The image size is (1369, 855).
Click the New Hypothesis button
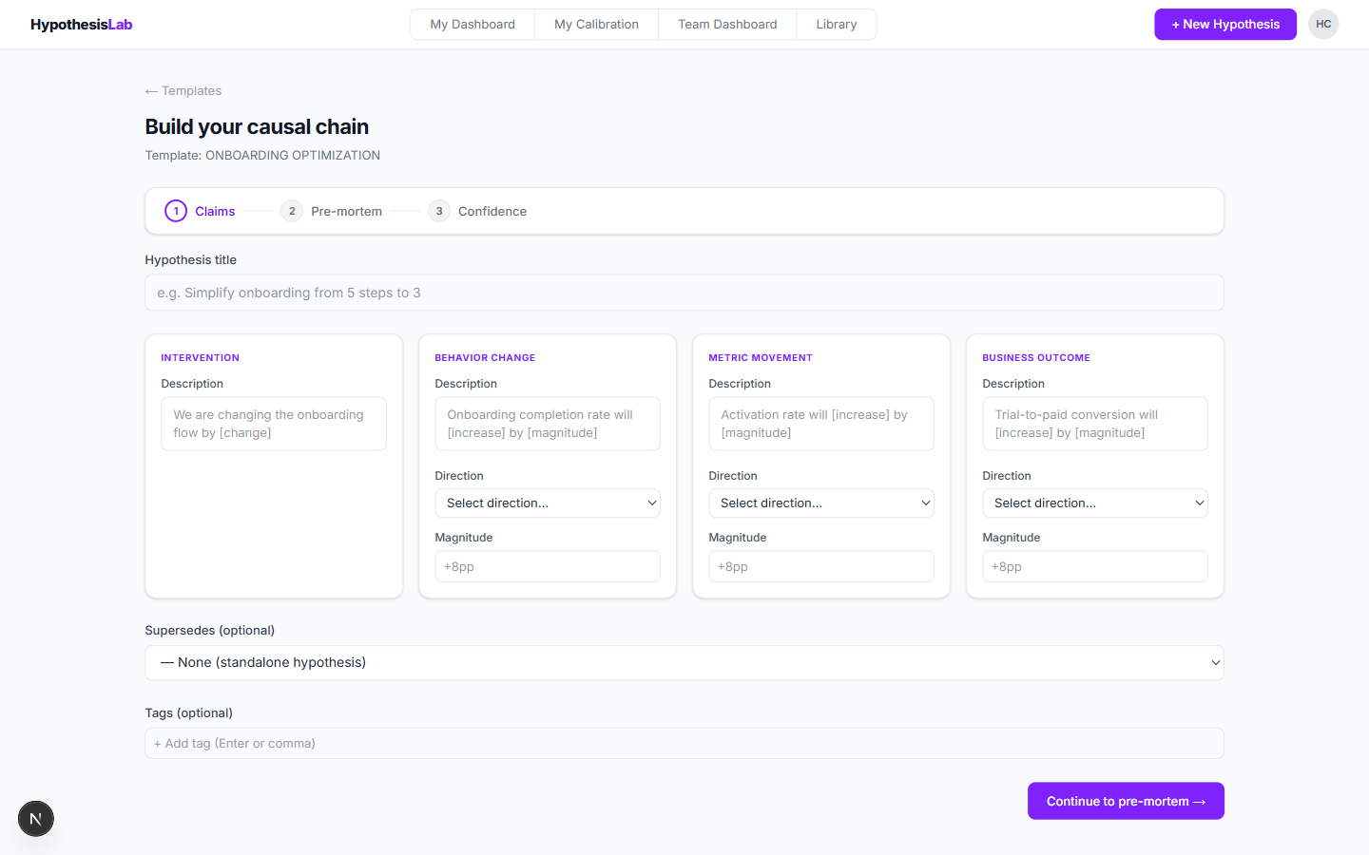[1225, 25]
